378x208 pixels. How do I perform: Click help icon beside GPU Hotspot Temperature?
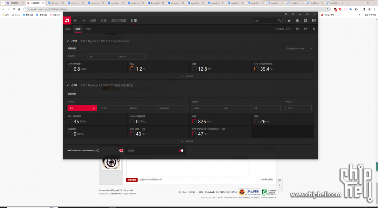tap(223, 129)
